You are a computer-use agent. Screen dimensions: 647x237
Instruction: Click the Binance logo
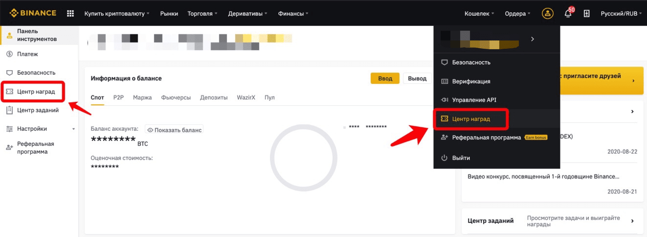click(x=33, y=13)
